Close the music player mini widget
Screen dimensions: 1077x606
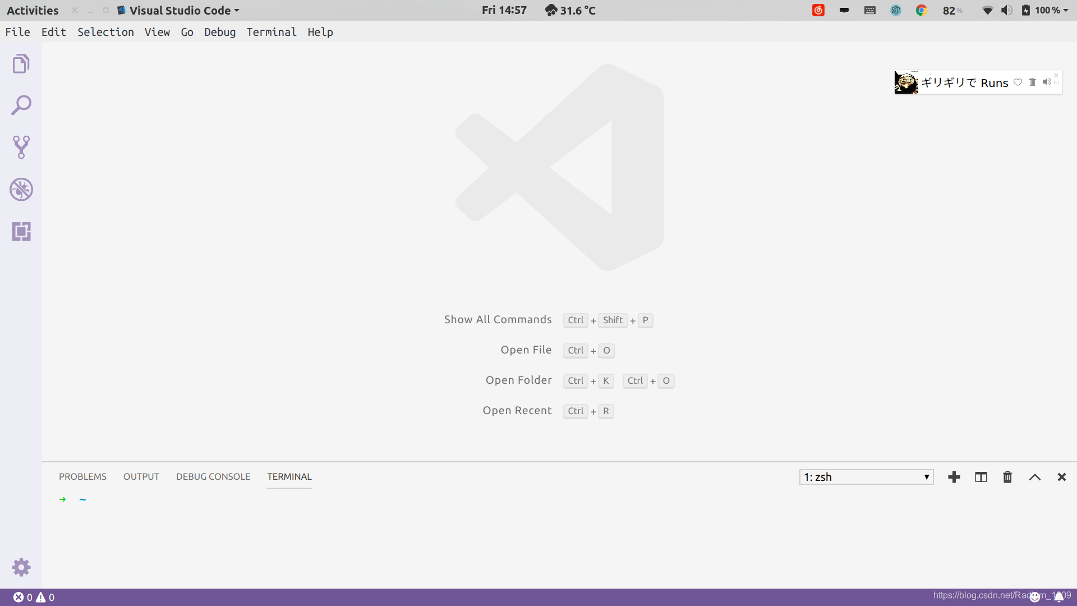point(1056,75)
